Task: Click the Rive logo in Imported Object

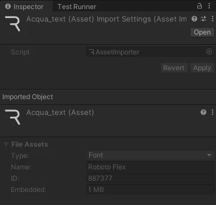Action: click(13, 117)
